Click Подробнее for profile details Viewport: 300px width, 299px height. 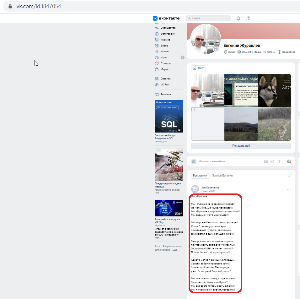coord(287,52)
